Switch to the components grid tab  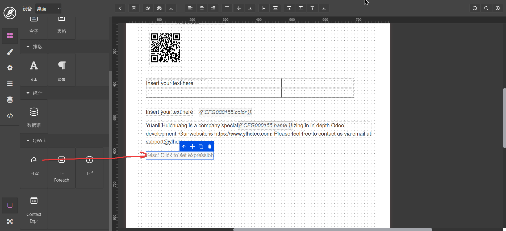10,36
